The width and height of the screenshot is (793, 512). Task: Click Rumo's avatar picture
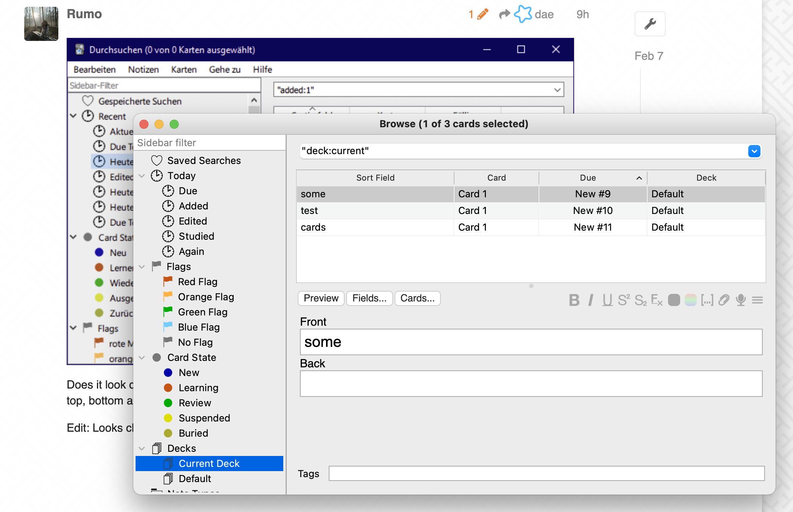pyautogui.click(x=41, y=23)
